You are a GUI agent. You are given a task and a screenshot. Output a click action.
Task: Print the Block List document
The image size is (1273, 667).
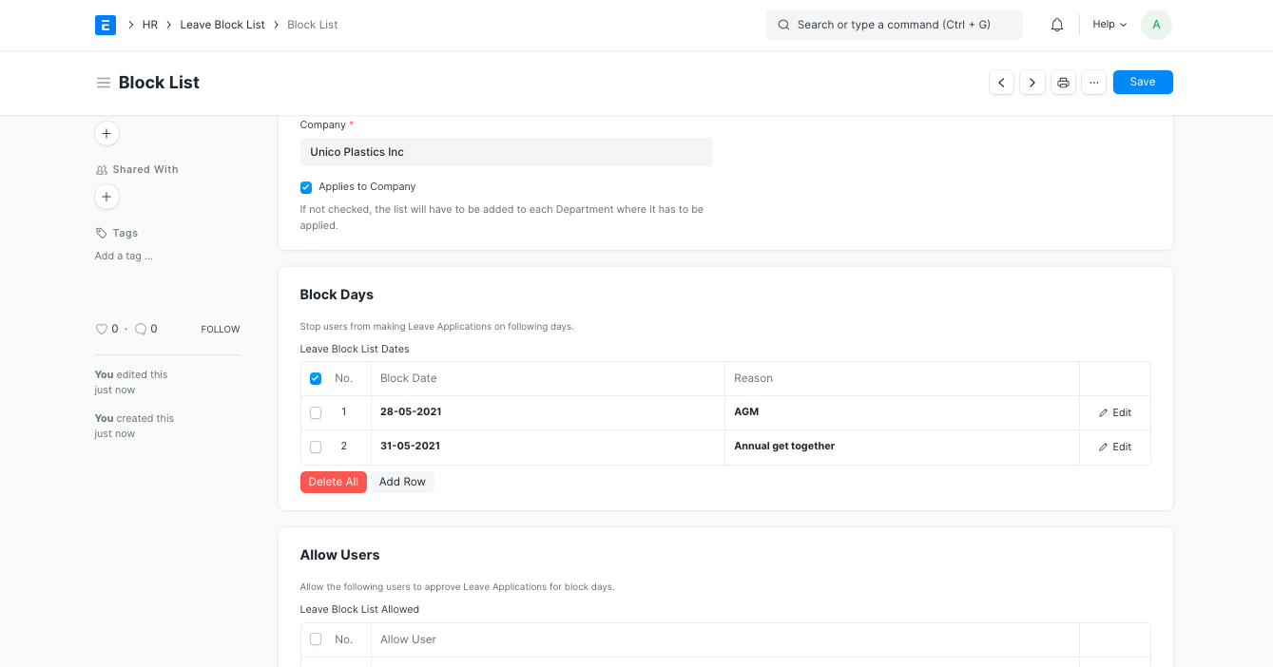point(1064,83)
